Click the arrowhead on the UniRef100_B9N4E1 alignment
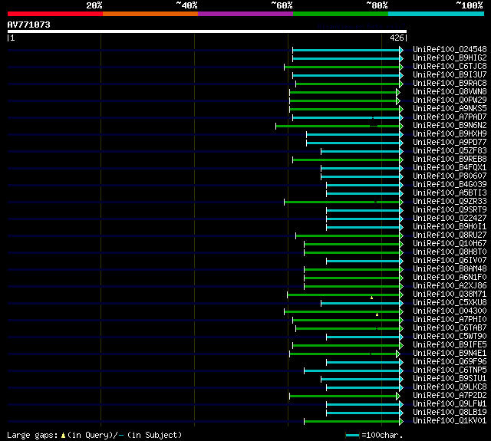The width and height of the screenshot is (491, 441). coord(398,354)
